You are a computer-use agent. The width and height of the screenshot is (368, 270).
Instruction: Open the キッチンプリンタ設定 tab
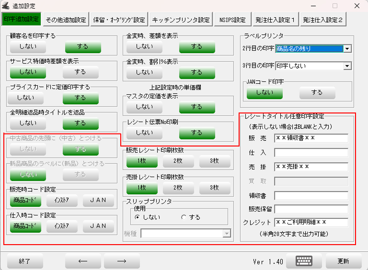[181, 20]
